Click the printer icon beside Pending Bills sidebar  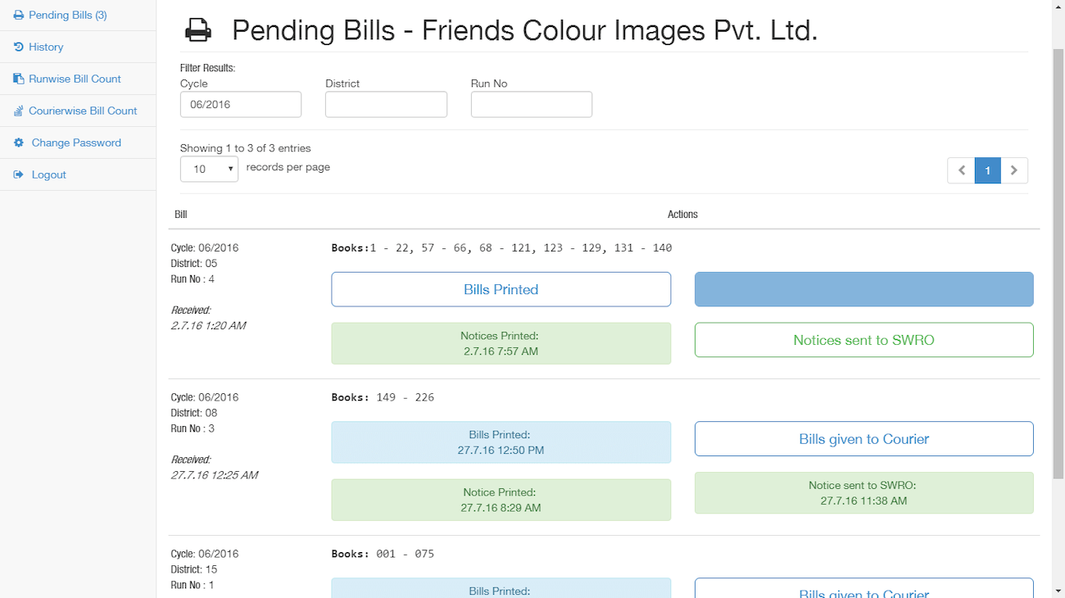pyautogui.click(x=18, y=16)
